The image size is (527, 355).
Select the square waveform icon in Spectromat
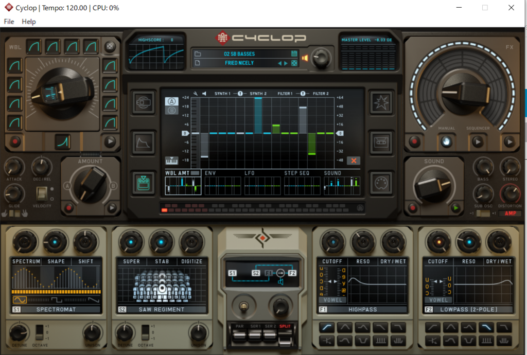57,299
